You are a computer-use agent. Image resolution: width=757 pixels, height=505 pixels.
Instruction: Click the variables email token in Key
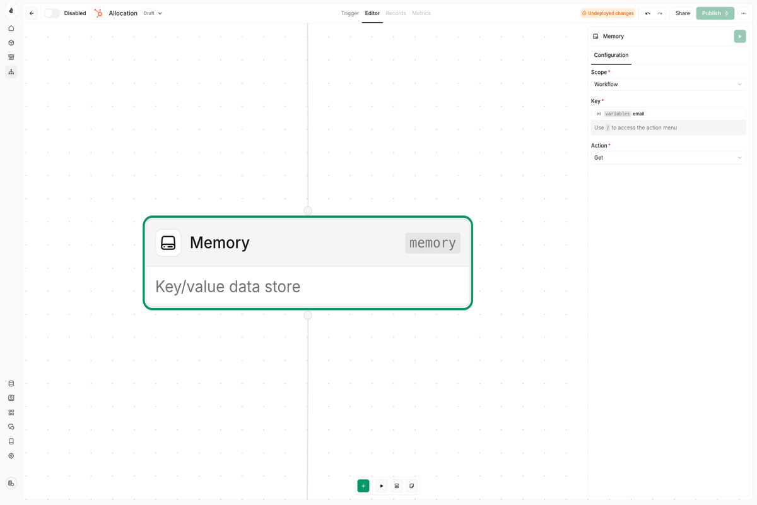(621, 114)
